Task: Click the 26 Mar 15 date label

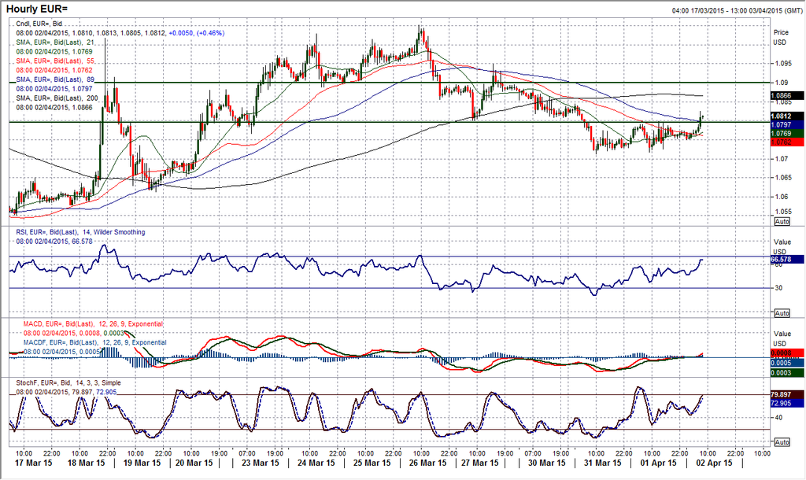Action: 427,463
